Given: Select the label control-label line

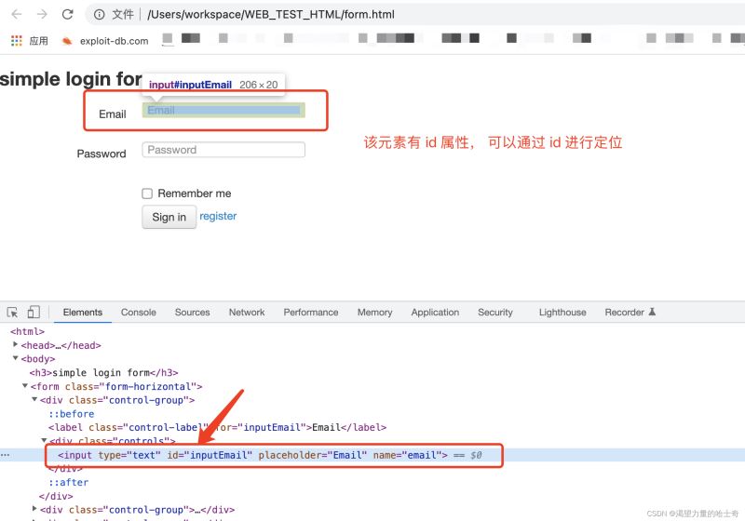Looking at the screenshot, I should (x=218, y=428).
